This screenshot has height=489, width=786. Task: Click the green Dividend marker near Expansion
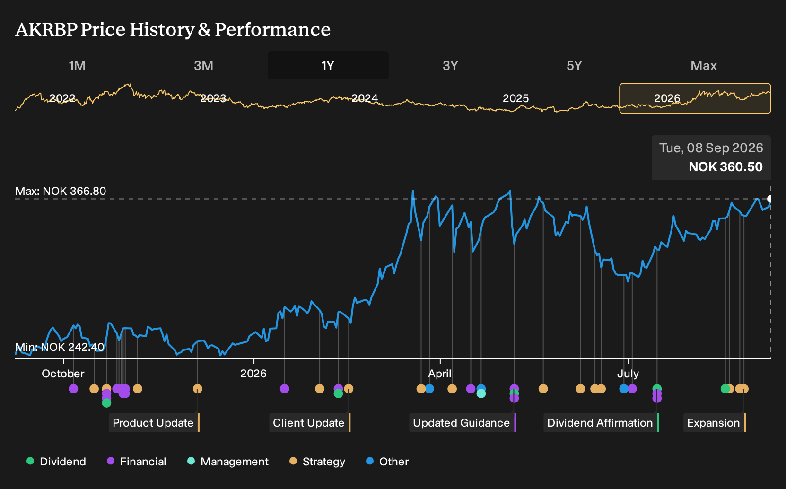click(x=725, y=389)
